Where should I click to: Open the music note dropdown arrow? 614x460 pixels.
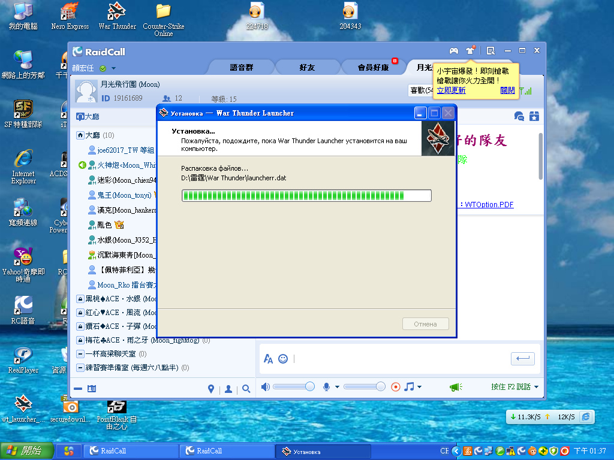(419, 387)
